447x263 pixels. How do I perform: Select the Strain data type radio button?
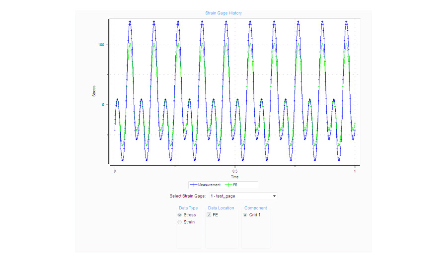(x=180, y=222)
